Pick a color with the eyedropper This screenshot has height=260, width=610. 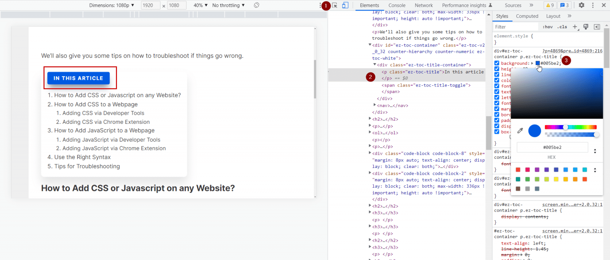[520, 131]
